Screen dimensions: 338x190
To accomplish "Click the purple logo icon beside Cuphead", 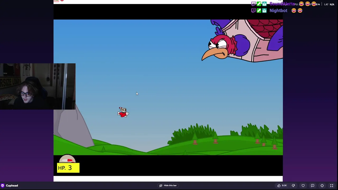I will (3, 186).
